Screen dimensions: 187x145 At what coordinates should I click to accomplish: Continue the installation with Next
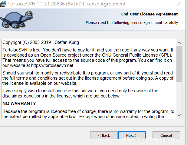click(132, 135)
